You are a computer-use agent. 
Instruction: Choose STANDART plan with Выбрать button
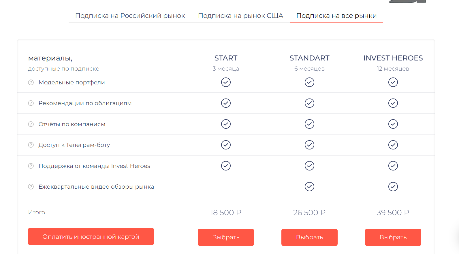tap(309, 237)
